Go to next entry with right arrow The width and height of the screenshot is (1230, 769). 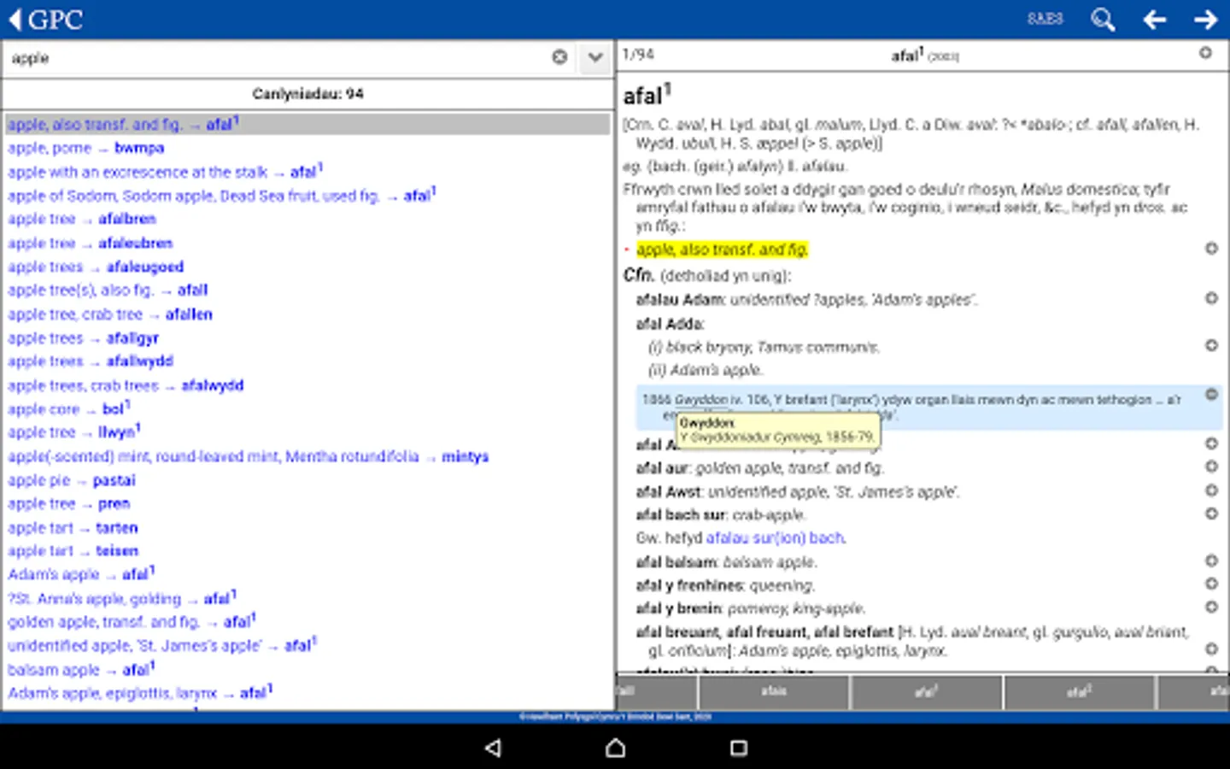(x=1205, y=19)
